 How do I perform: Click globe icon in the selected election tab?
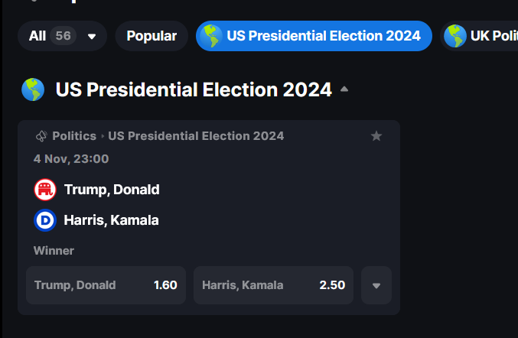pos(211,36)
